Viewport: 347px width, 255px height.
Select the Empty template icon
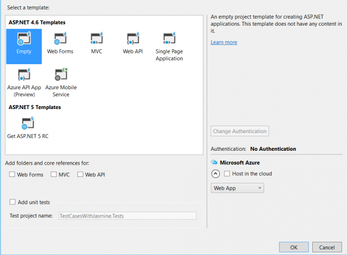(x=24, y=47)
